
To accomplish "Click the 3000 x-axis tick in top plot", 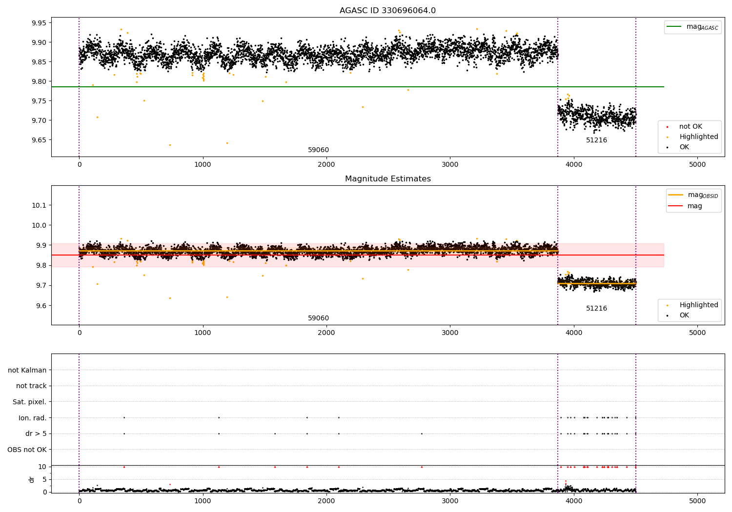I will click(450, 165).
